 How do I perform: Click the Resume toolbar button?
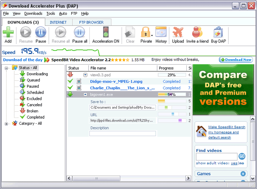click(26, 35)
